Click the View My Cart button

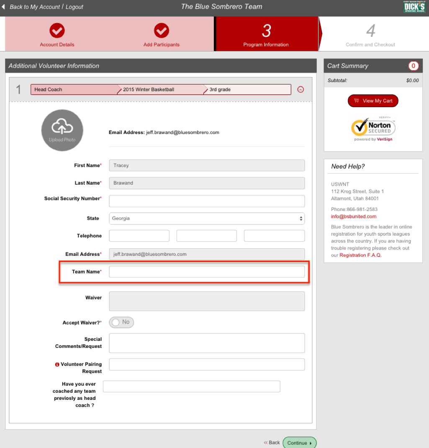coord(373,101)
